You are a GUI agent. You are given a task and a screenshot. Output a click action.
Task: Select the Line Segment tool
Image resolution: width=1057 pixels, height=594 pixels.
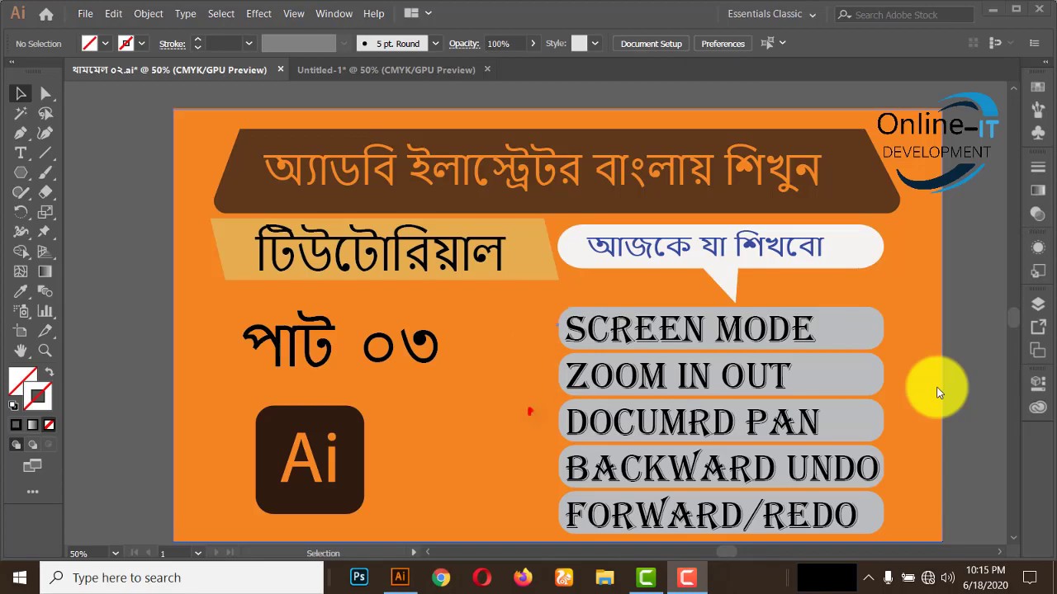tap(45, 153)
